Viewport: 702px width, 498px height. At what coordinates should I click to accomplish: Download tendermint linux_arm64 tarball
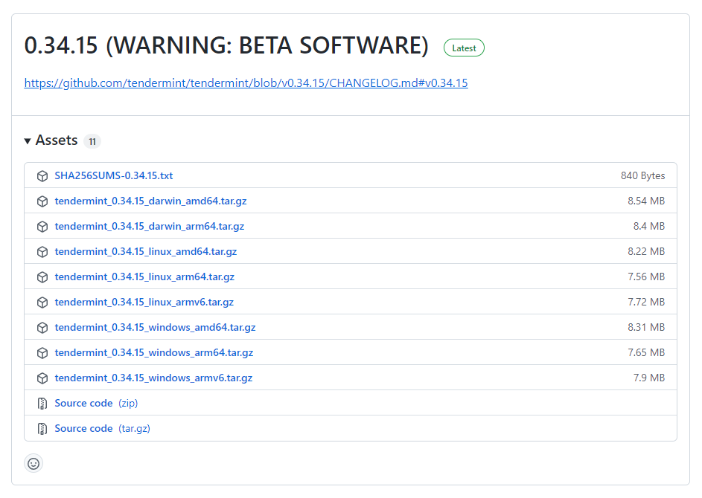[144, 277]
